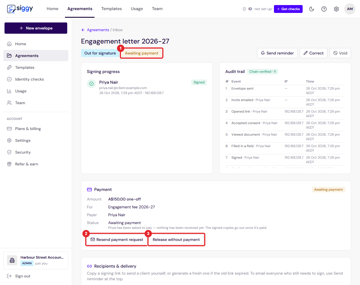This screenshot has width=360, height=285.
Task: Click the Security shield icon in sidebar
Action: coord(9,152)
